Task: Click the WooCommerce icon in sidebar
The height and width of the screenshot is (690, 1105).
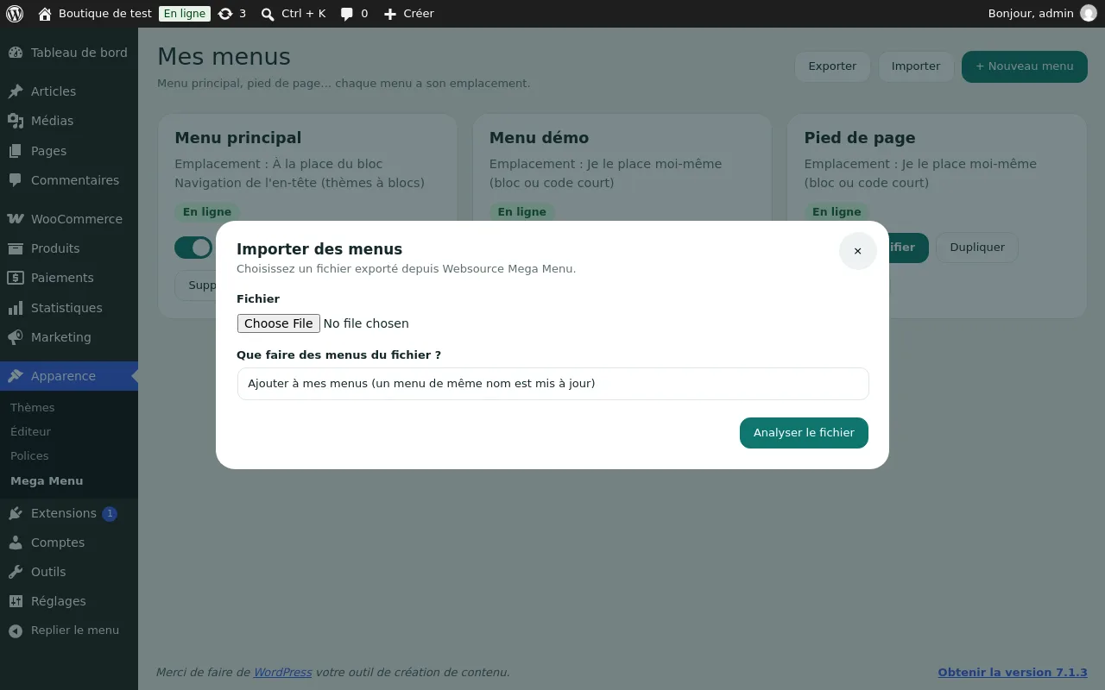Action: click(x=16, y=219)
